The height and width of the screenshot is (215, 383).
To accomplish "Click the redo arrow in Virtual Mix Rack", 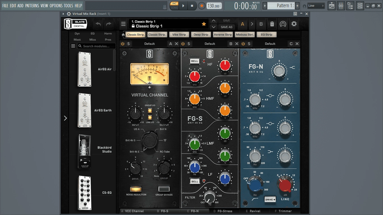I will (109, 24).
